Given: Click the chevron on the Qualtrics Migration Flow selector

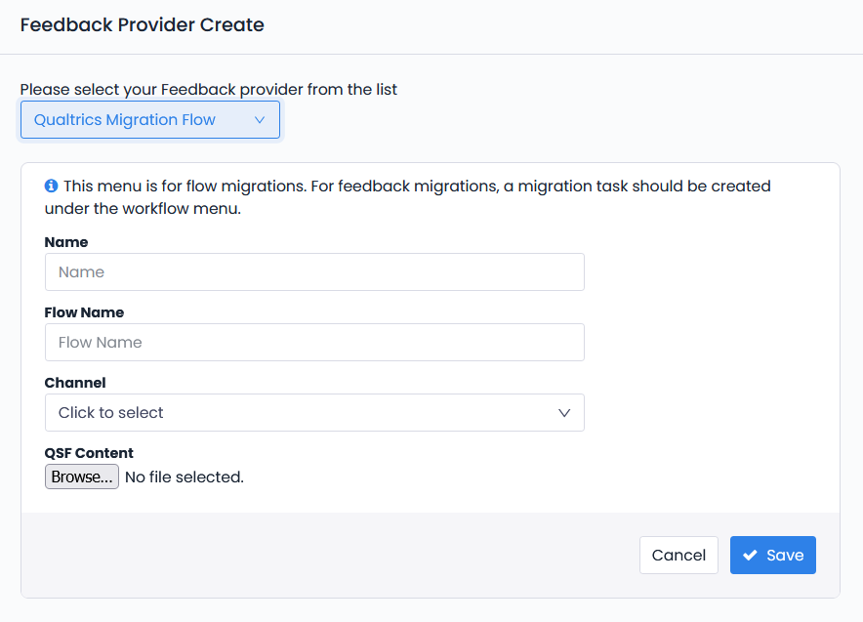Looking at the screenshot, I should pos(260,120).
